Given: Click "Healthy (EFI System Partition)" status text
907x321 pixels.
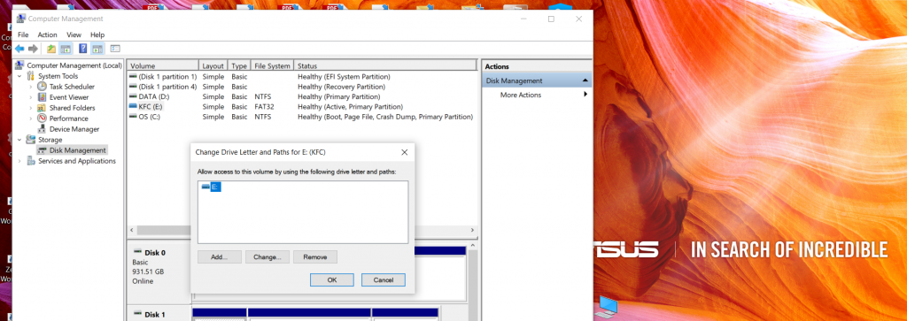Looking at the screenshot, I should pos(344,76).
